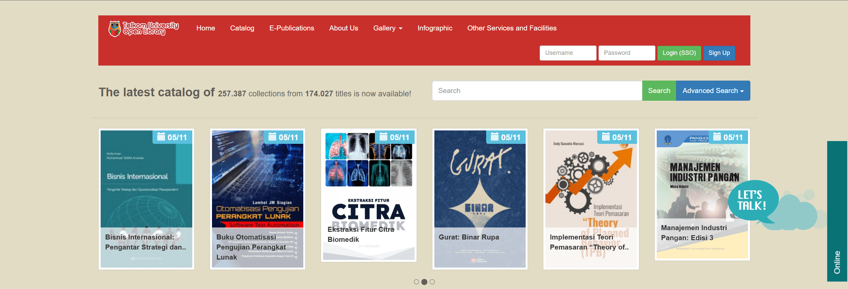
Task: Click into the catalog Search box
Action: (x=537, y=91)
